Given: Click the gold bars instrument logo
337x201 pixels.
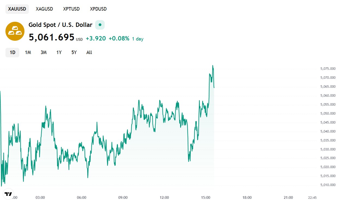Looking at the screenshot, I should [15, 31].
